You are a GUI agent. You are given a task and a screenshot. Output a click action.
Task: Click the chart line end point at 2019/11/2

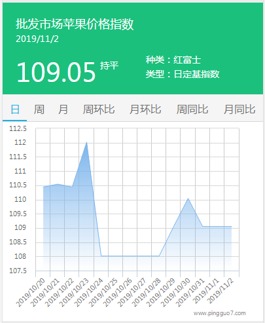[231, 227]
